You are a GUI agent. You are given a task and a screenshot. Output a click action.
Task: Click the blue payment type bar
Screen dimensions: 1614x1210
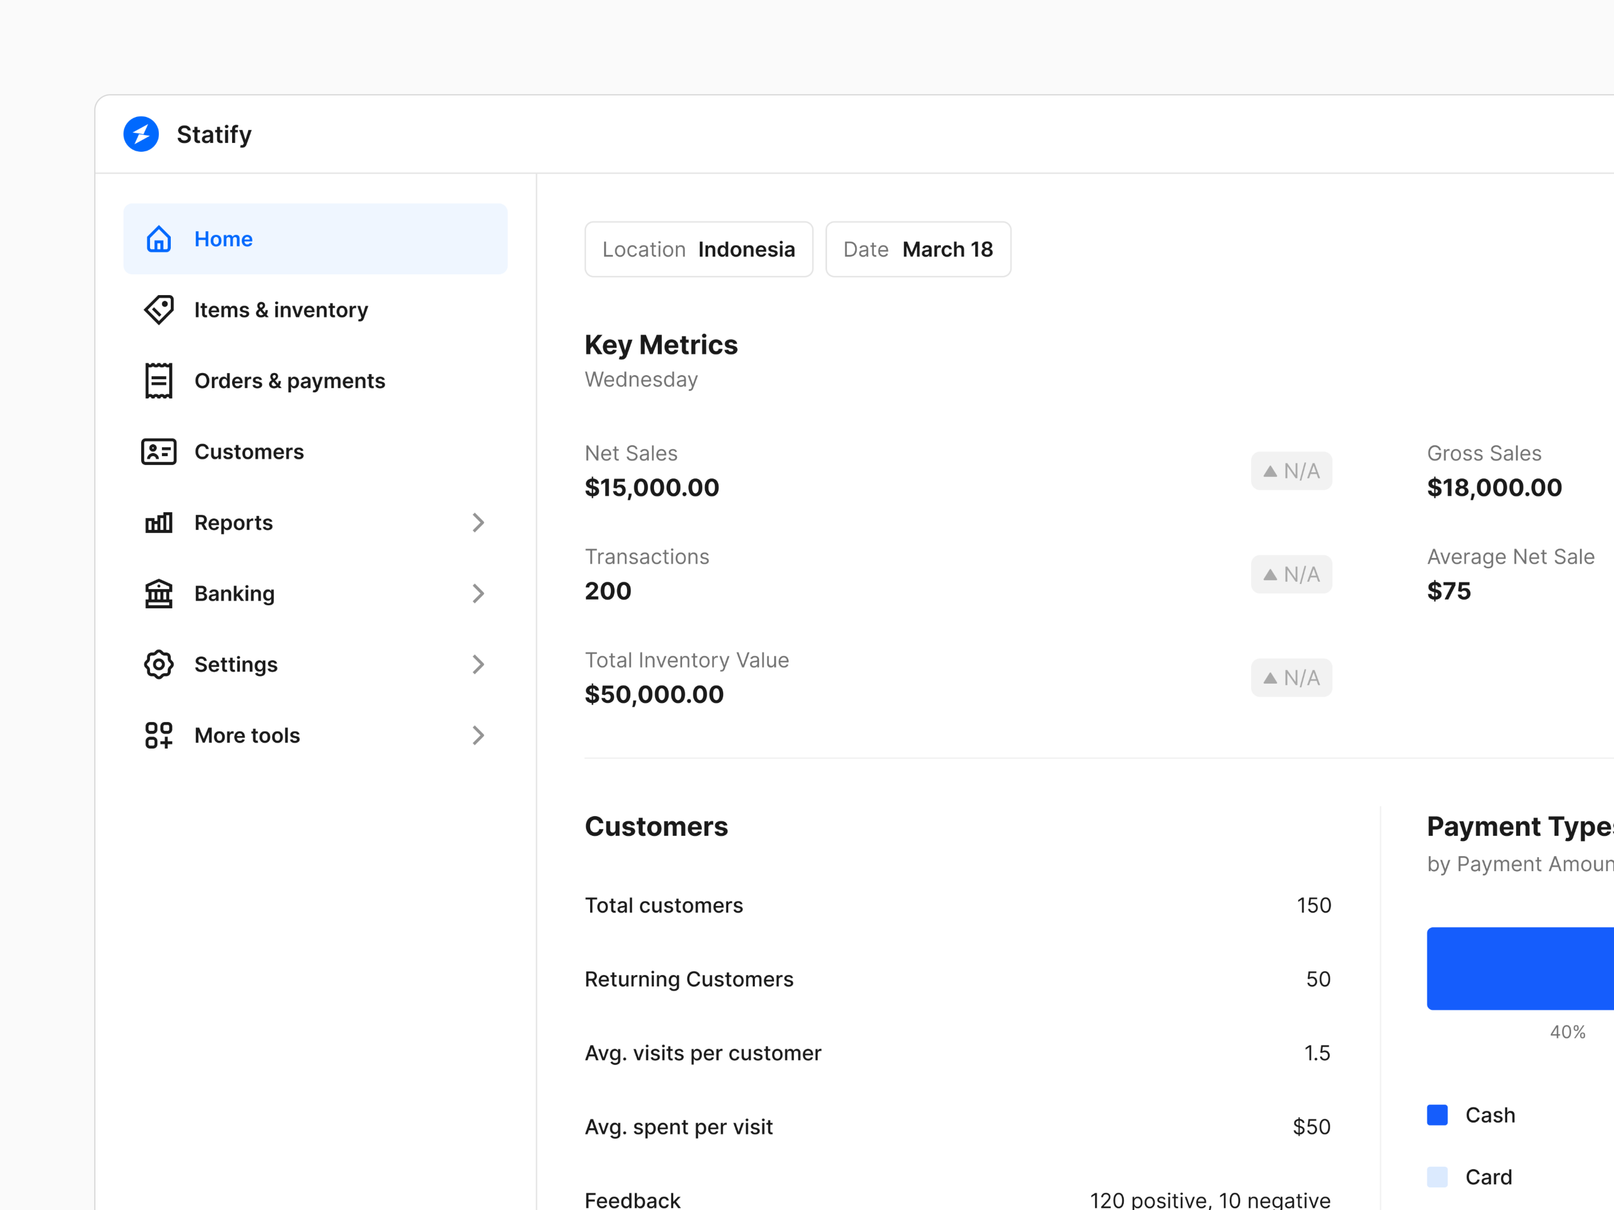(x=1521, y=969)
